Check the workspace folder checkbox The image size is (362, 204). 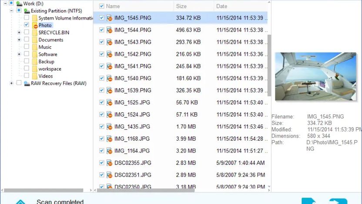(x=27, y=68)
